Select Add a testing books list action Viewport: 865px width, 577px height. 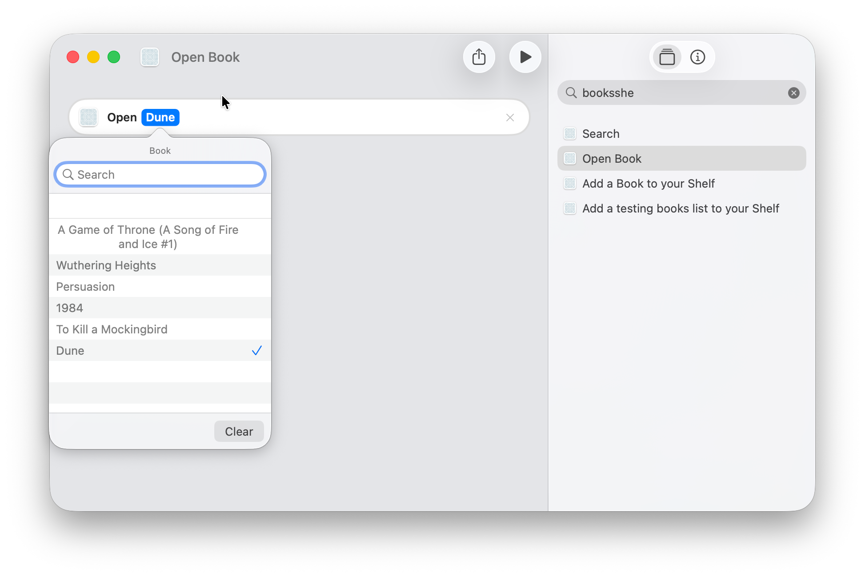point(681,208)
